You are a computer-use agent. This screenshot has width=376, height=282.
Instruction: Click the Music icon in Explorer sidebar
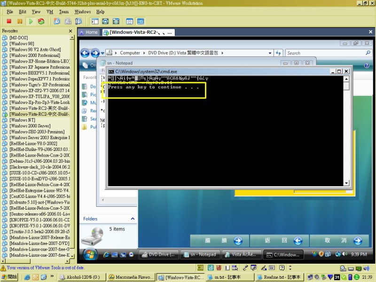(x=85, y=103)
